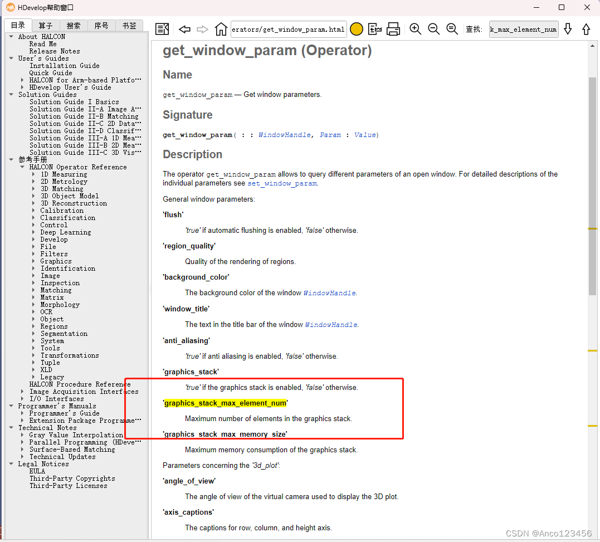The height and width of the screenshot is (542, 600).
Task: Expand the Legacy chapter arrow
Action: point(33,377)
